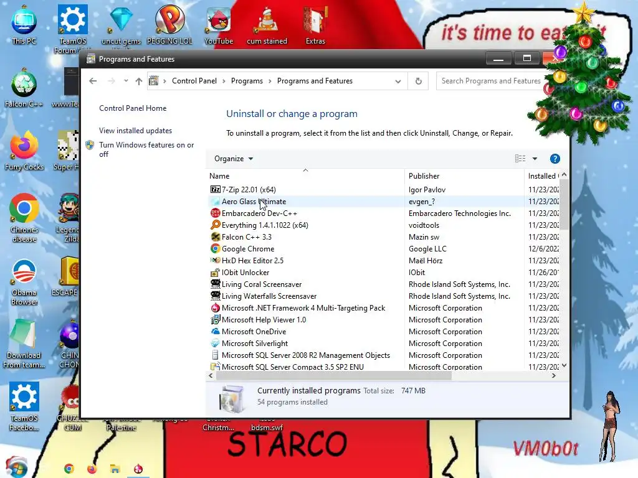
Task: Go up one level with up arrow
Action: [x=139, y=81]
